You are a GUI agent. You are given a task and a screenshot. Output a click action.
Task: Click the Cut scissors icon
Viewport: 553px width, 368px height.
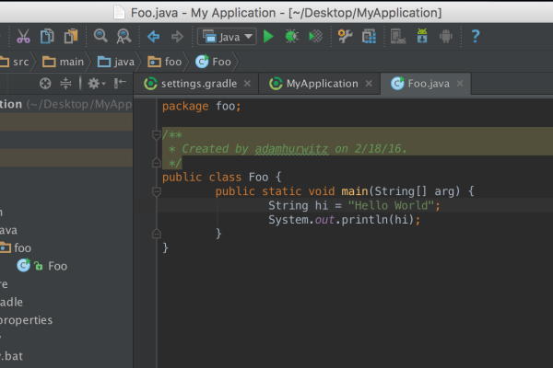(24, 37)
